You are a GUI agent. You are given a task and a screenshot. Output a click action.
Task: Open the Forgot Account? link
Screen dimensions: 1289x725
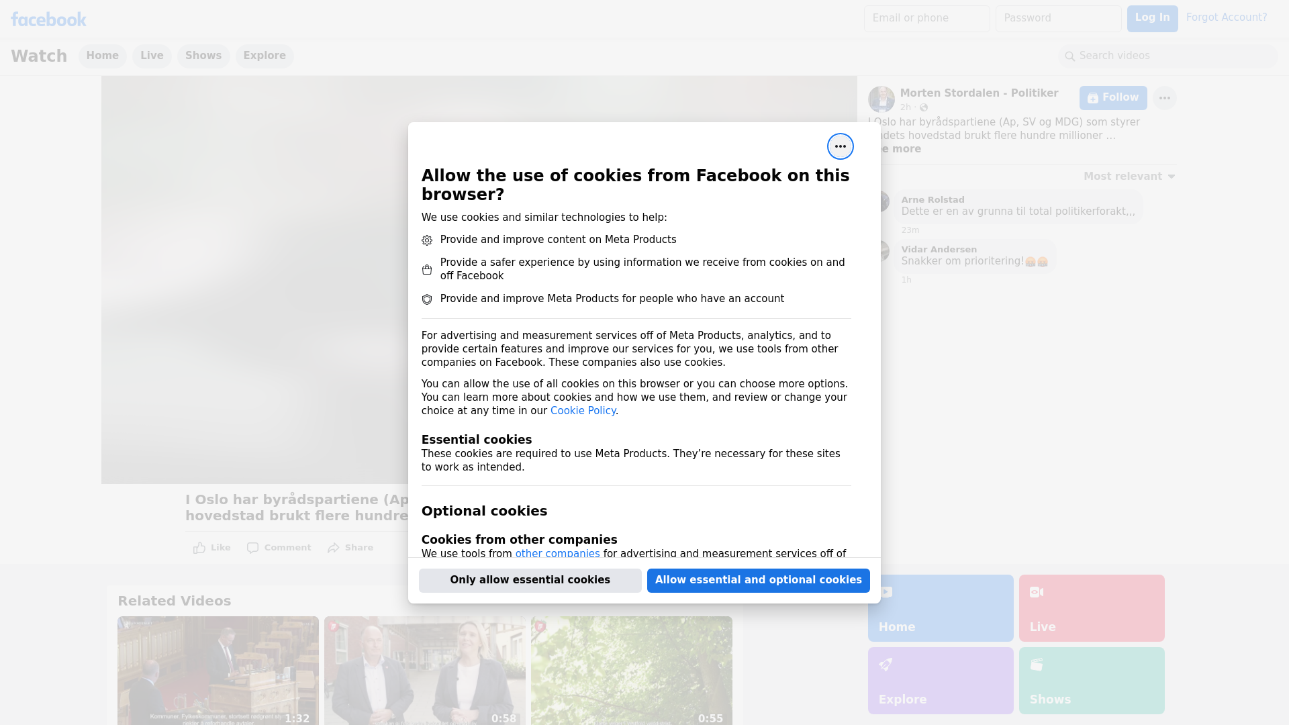coord(1227,17)
